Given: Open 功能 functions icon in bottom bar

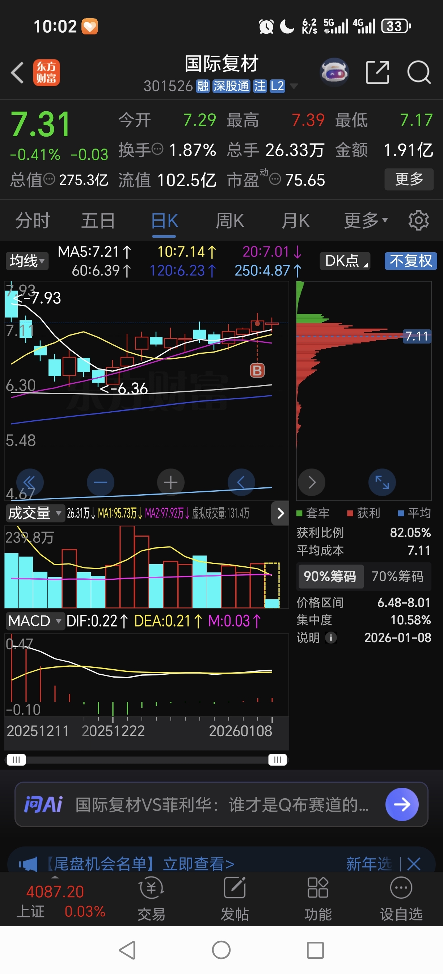Looking at the screenshot, I should [318, 899].
